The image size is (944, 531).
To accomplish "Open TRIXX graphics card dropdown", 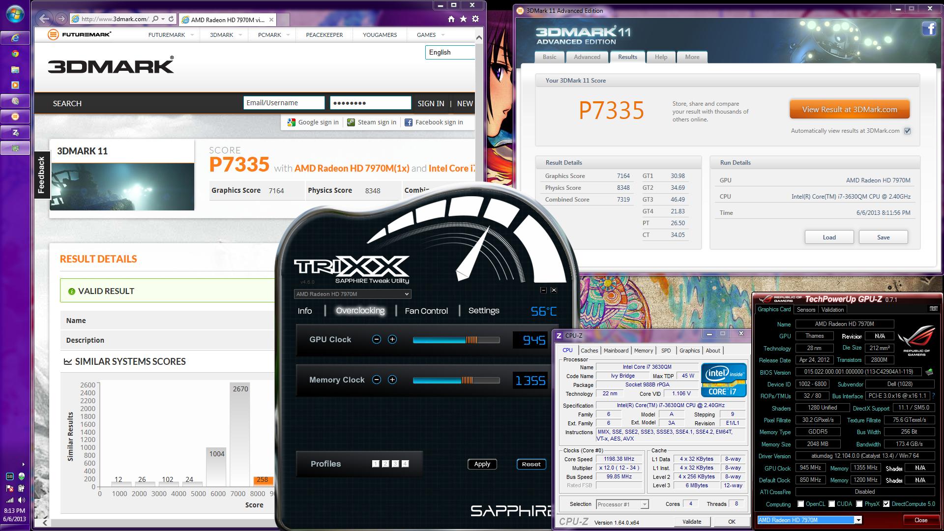I will coord(407,294).
